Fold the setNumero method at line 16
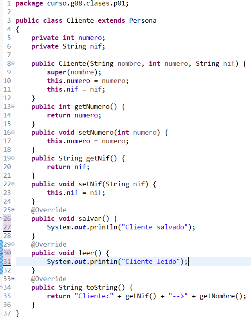This screenshot has width=251, height=319. 13,132
